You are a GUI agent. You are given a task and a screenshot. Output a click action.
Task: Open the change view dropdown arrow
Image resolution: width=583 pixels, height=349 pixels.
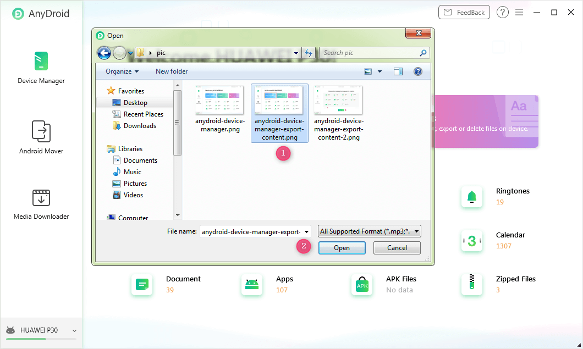[x=380, y=71]
